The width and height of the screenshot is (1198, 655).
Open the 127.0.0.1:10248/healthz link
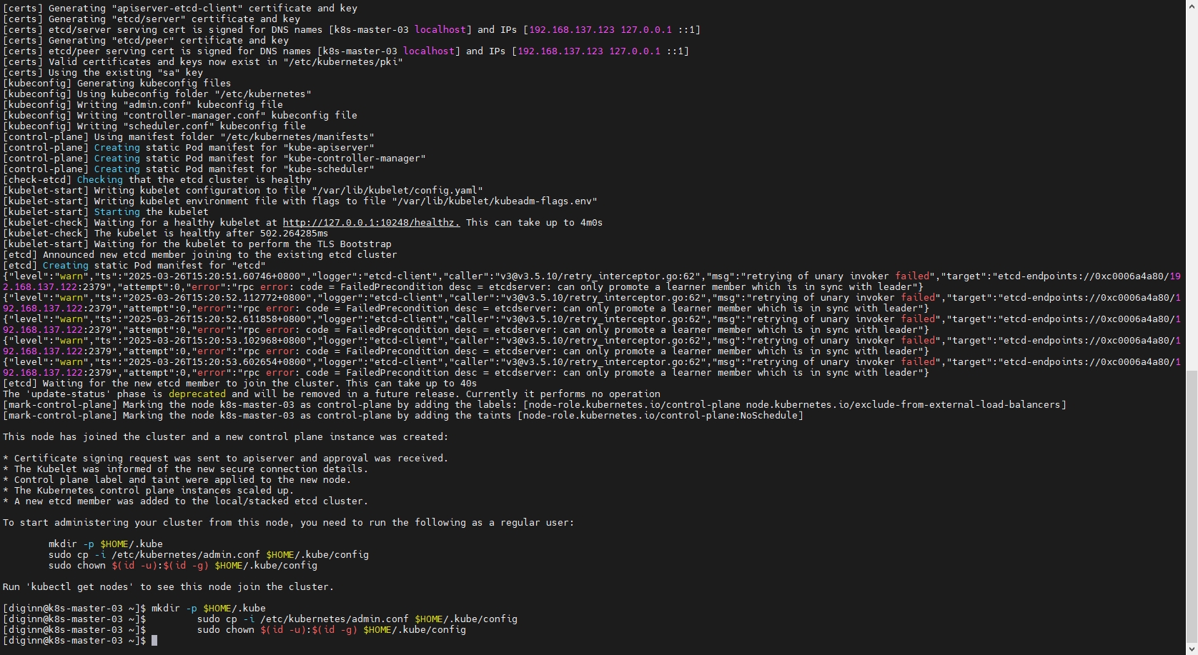tap(371, 223)
